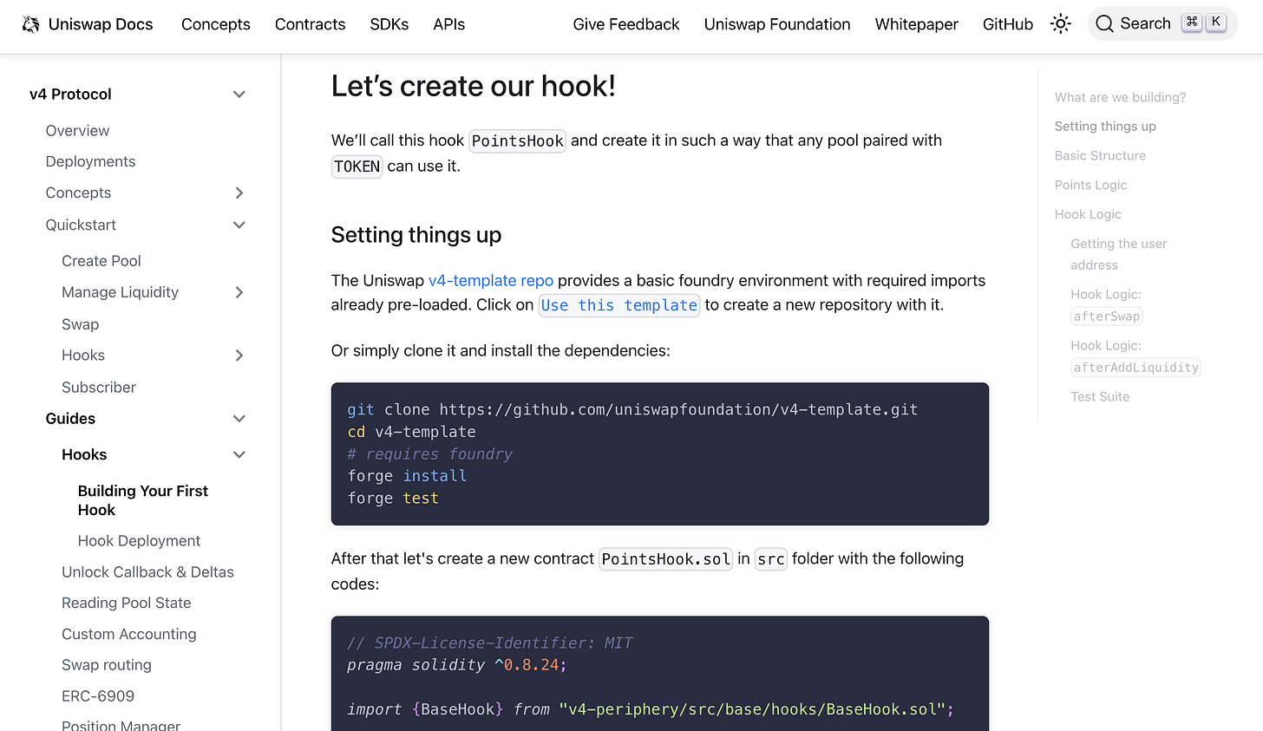1263x731 pixels.
Task: Open the Subscriber sidebar page
Action: tap(99, 388)
